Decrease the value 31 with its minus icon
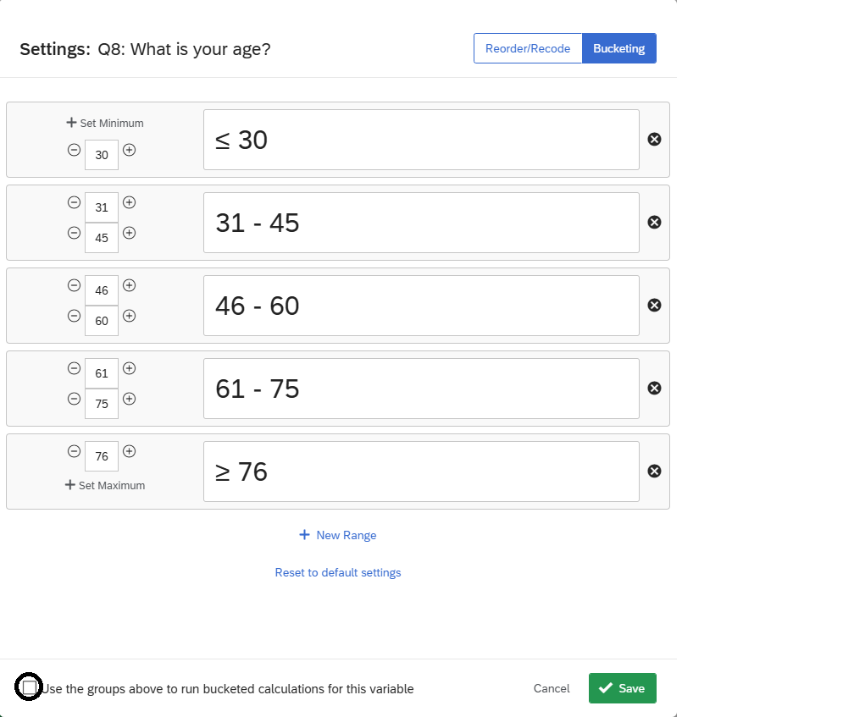Image resolution: width=854 pixels, height=717 pixels. (x=74, y=202)
